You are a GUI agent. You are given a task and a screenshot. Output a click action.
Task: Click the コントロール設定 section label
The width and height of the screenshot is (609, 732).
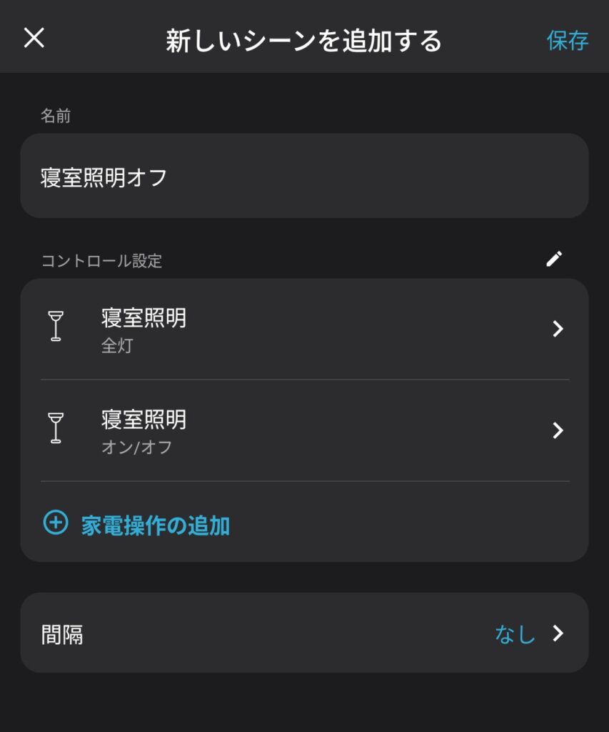pyautogui.click(x=101, y=261)
